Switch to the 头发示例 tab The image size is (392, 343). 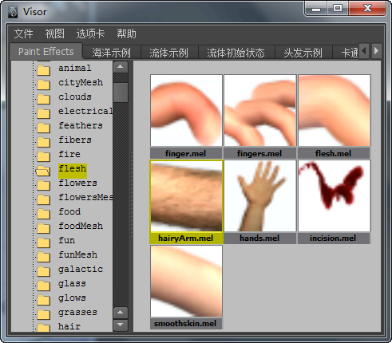click(x=303, y=53)
